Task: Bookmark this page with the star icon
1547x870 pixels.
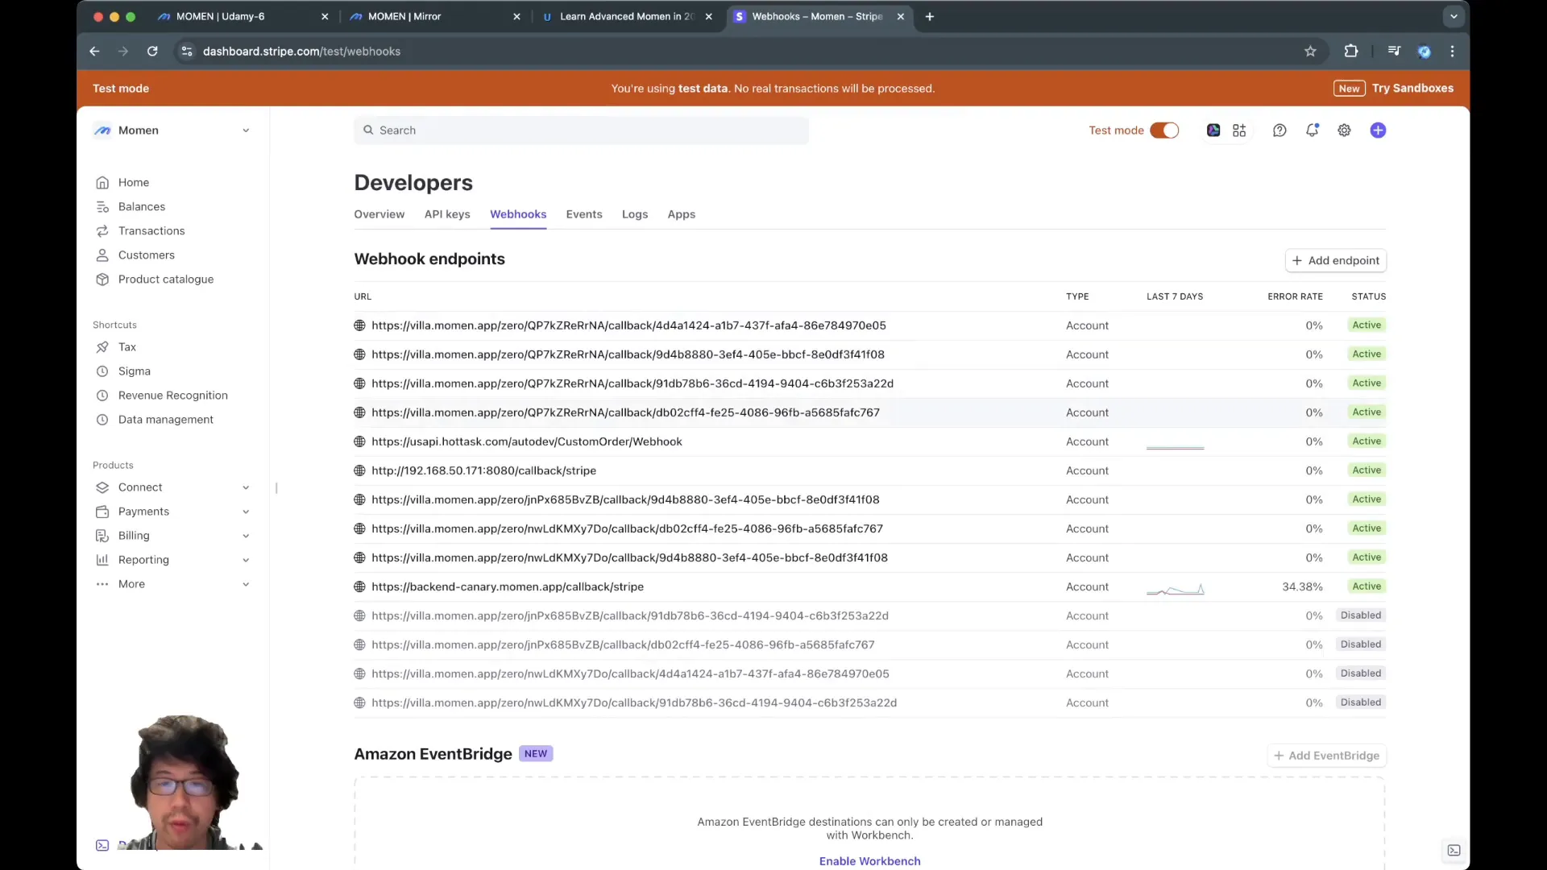Action: coord(1310,52)
